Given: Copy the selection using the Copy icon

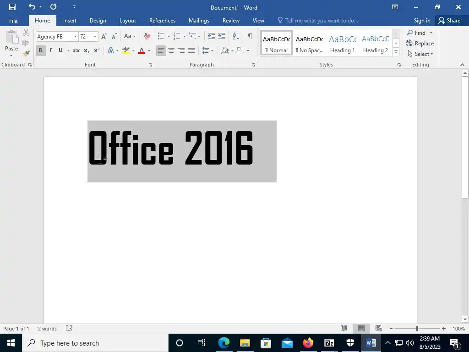Looking at the screenshot, I should pos(26,43).
